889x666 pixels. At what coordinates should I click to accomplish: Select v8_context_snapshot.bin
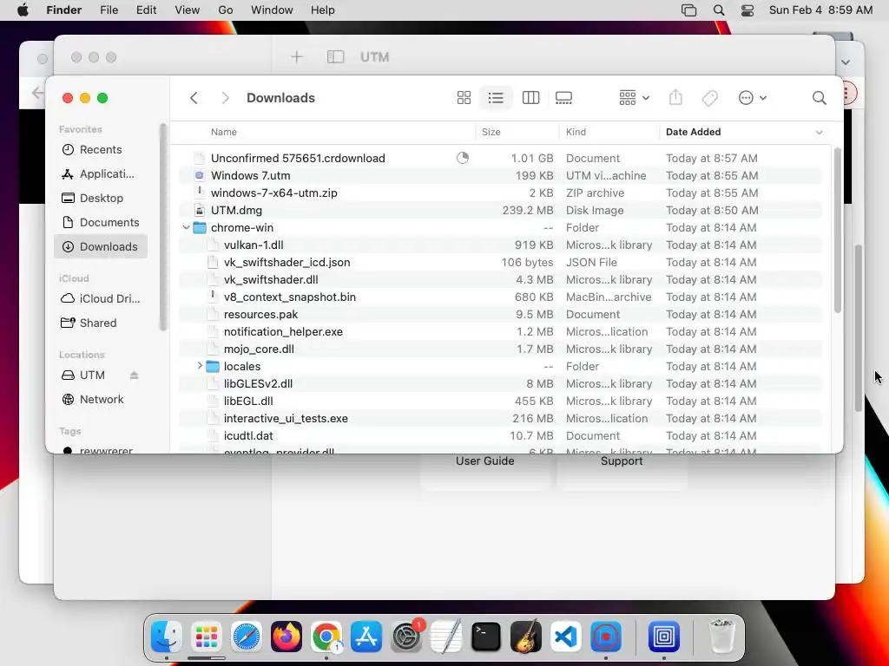coord(501,297)
